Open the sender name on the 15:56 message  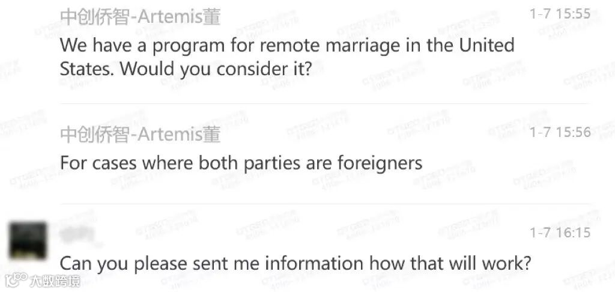[140, 134]
